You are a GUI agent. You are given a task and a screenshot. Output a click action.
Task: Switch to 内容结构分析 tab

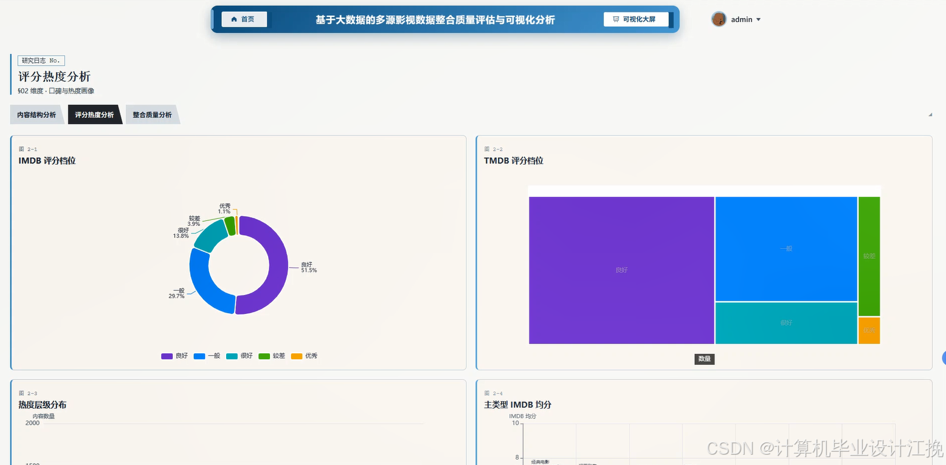[36, 115]
